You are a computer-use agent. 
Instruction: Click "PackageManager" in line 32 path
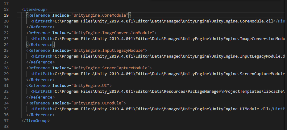pyautogui.click(x=204, y=91)
